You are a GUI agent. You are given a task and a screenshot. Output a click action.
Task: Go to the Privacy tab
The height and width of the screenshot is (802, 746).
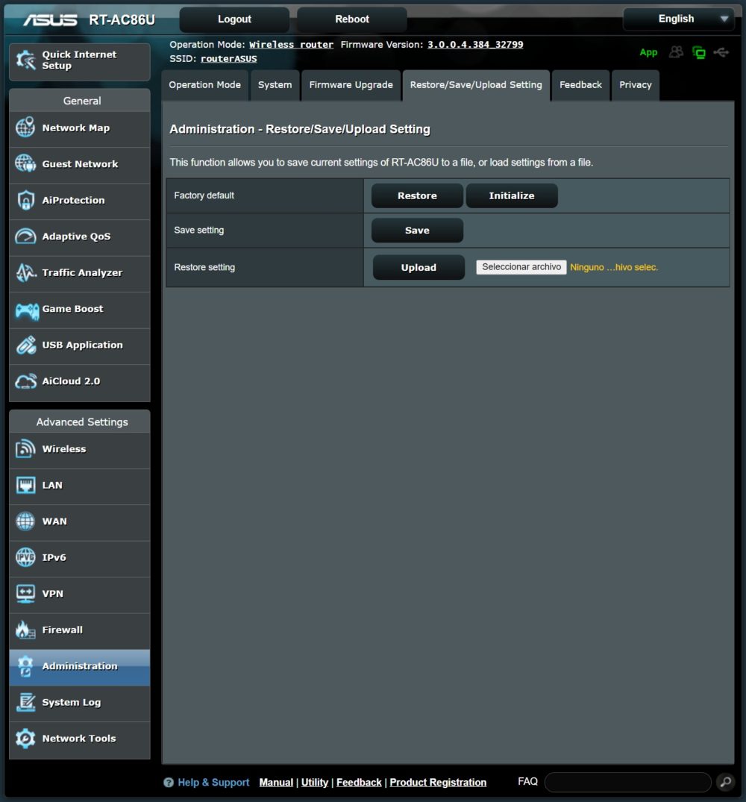coord(635,85)
